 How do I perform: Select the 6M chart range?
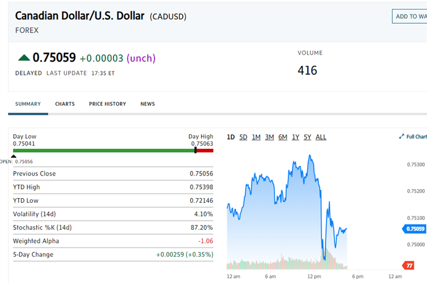282,137
